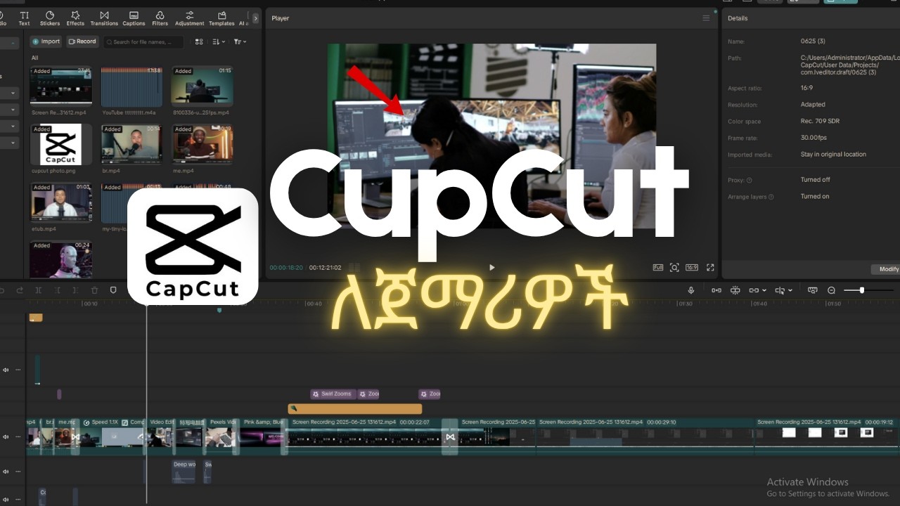Image resolution: width=900 pixels, height=506 pixels.
Task: Select the Pexels Vid clip on timeline
Action: pos(221,436)
